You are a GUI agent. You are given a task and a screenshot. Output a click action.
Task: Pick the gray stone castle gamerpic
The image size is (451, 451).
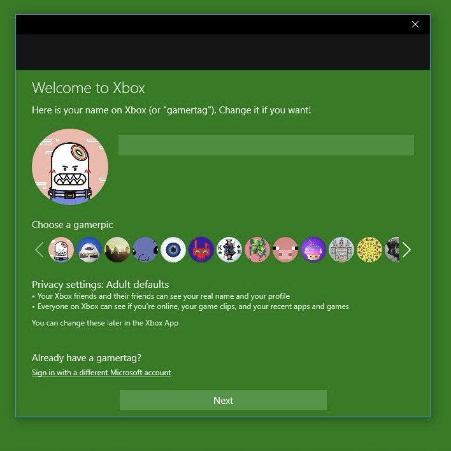[x=341, y=250]
